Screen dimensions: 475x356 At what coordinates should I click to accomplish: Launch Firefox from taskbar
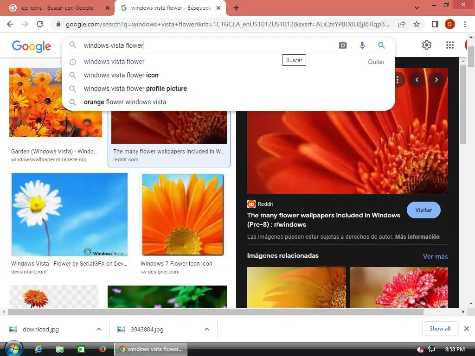[103, 349]
